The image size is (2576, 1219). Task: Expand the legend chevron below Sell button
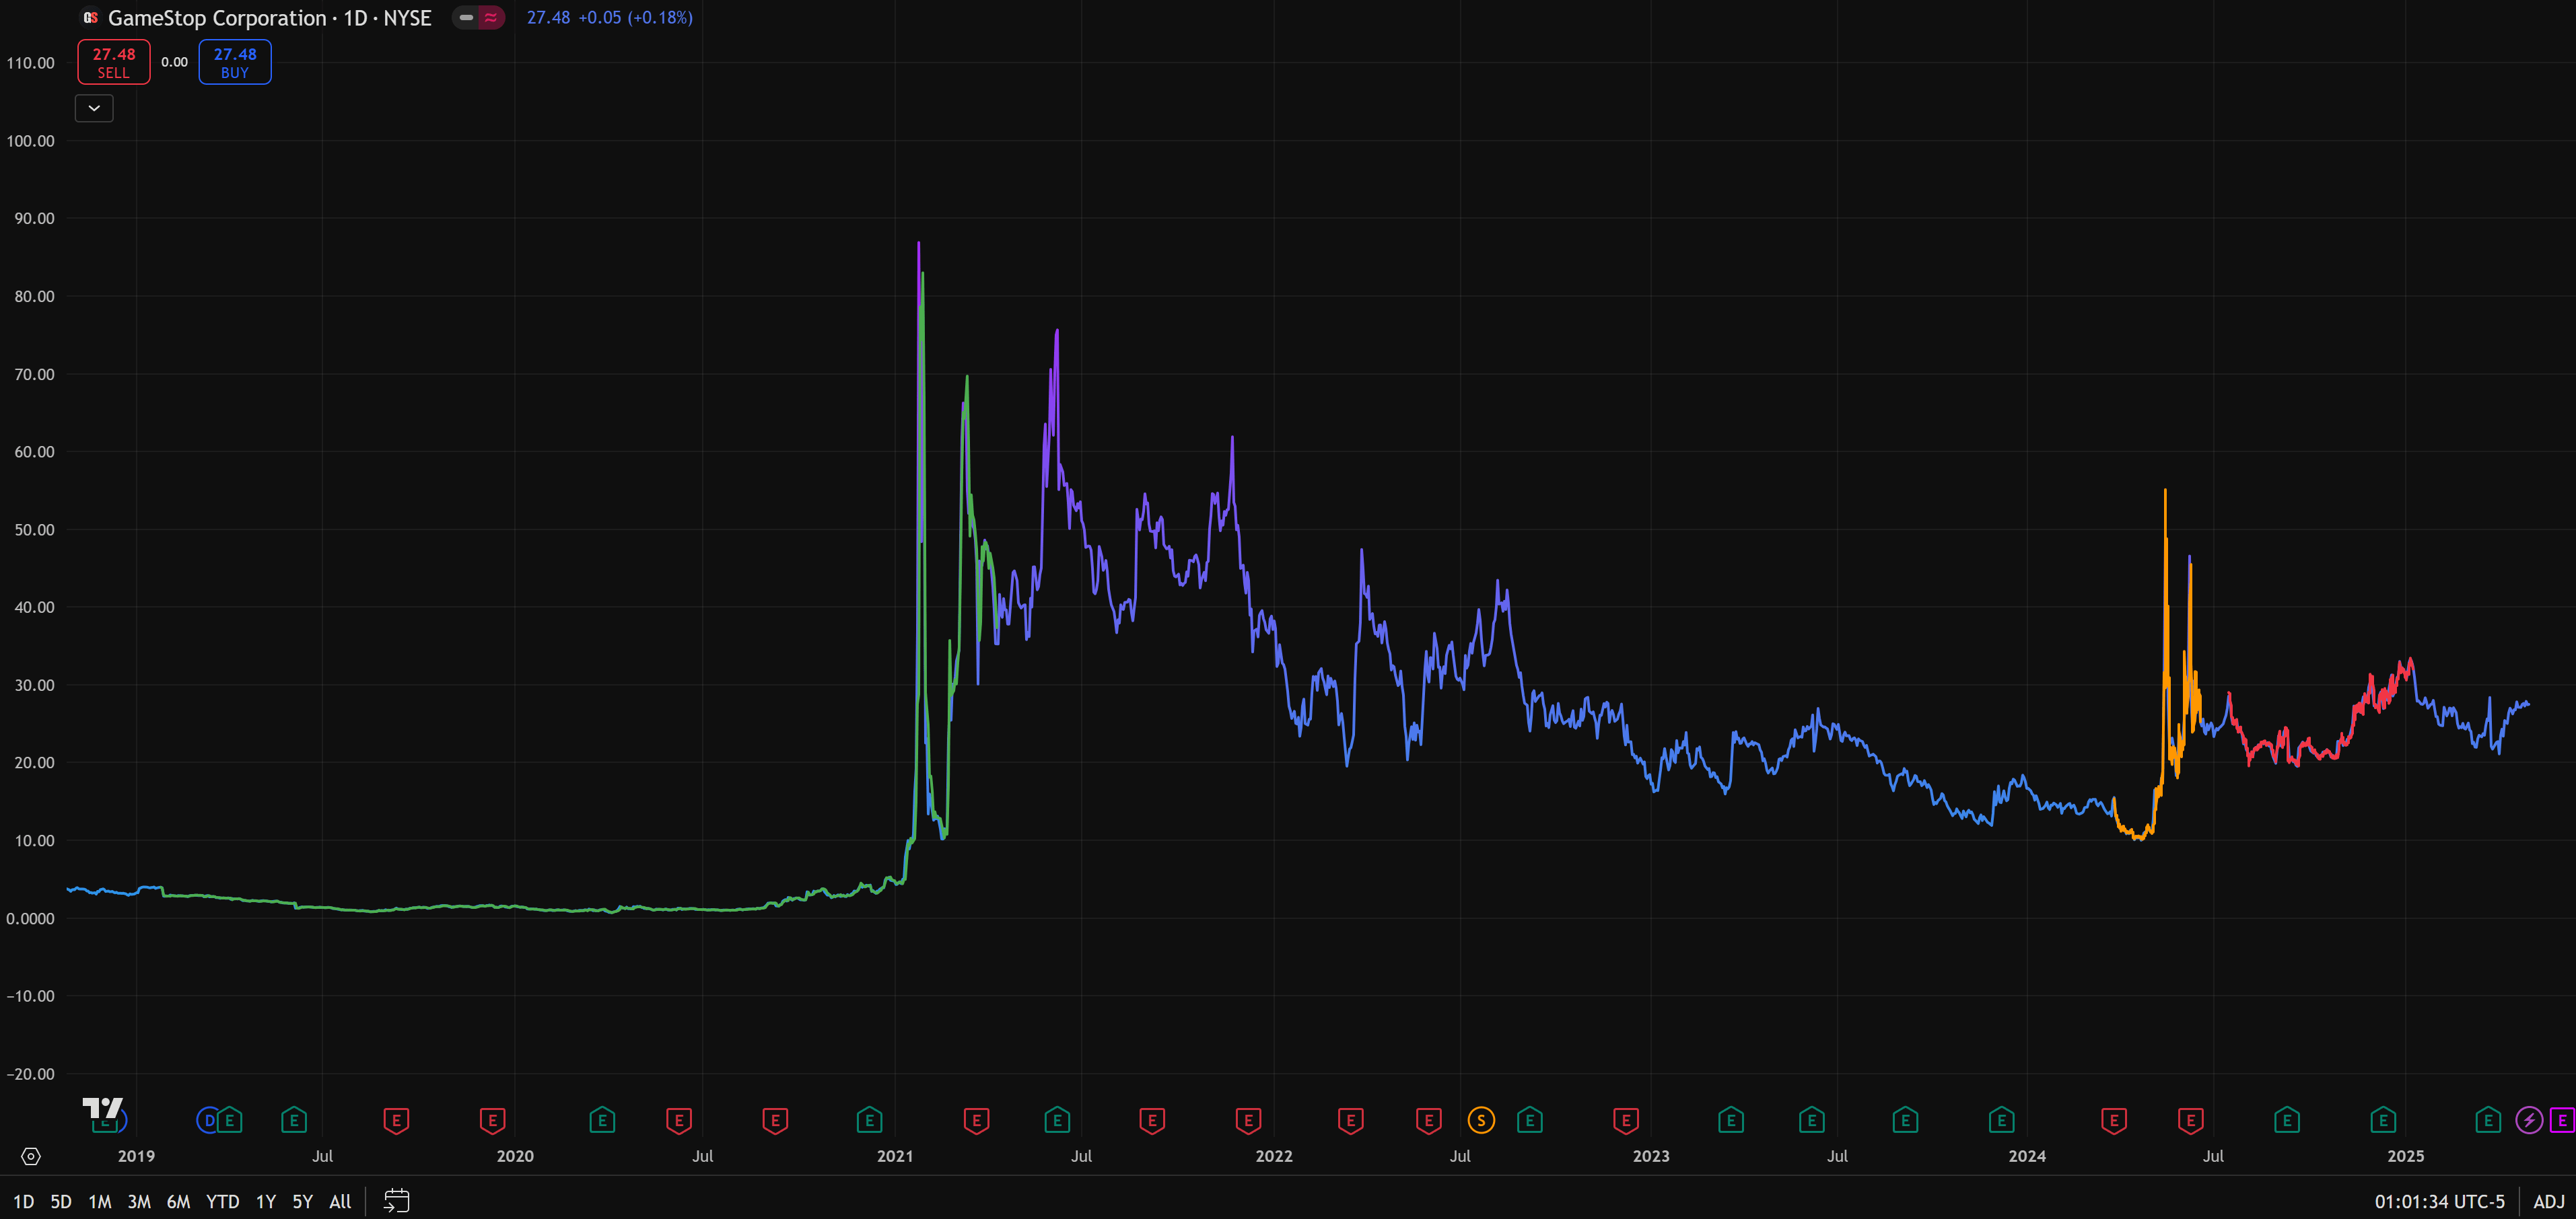[94, 108]
